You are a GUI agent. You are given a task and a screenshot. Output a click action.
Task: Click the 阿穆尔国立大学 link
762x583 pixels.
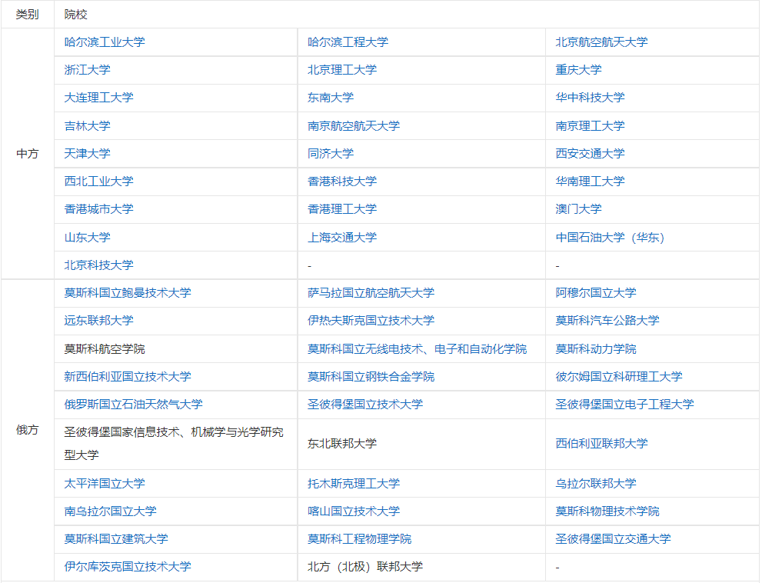pos(596,293)
